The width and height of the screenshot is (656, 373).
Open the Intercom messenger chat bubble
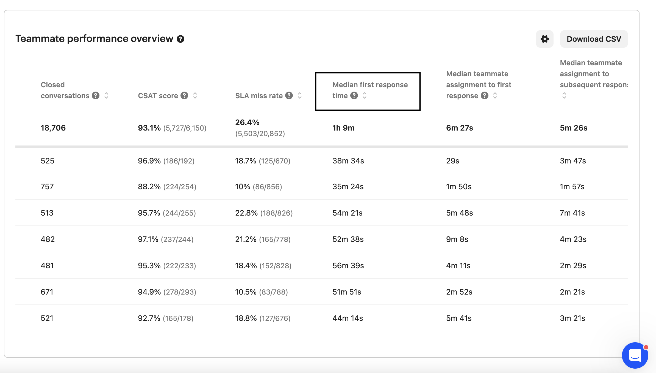coord(635,355)
